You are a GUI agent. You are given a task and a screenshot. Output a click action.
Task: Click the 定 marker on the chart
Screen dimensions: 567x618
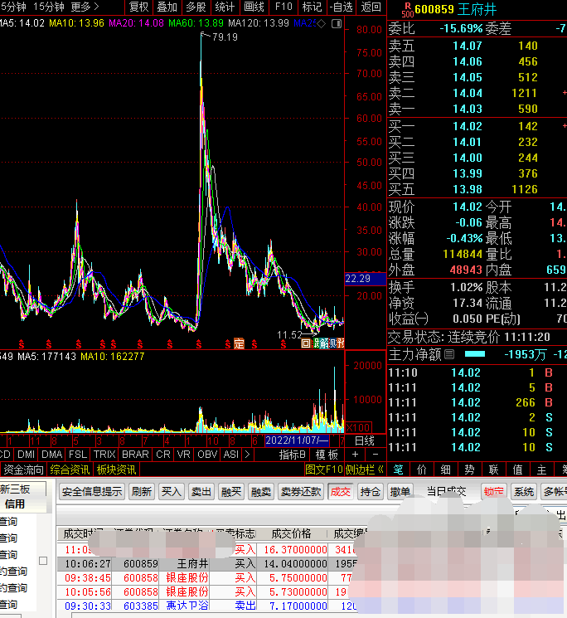[239, 343]
